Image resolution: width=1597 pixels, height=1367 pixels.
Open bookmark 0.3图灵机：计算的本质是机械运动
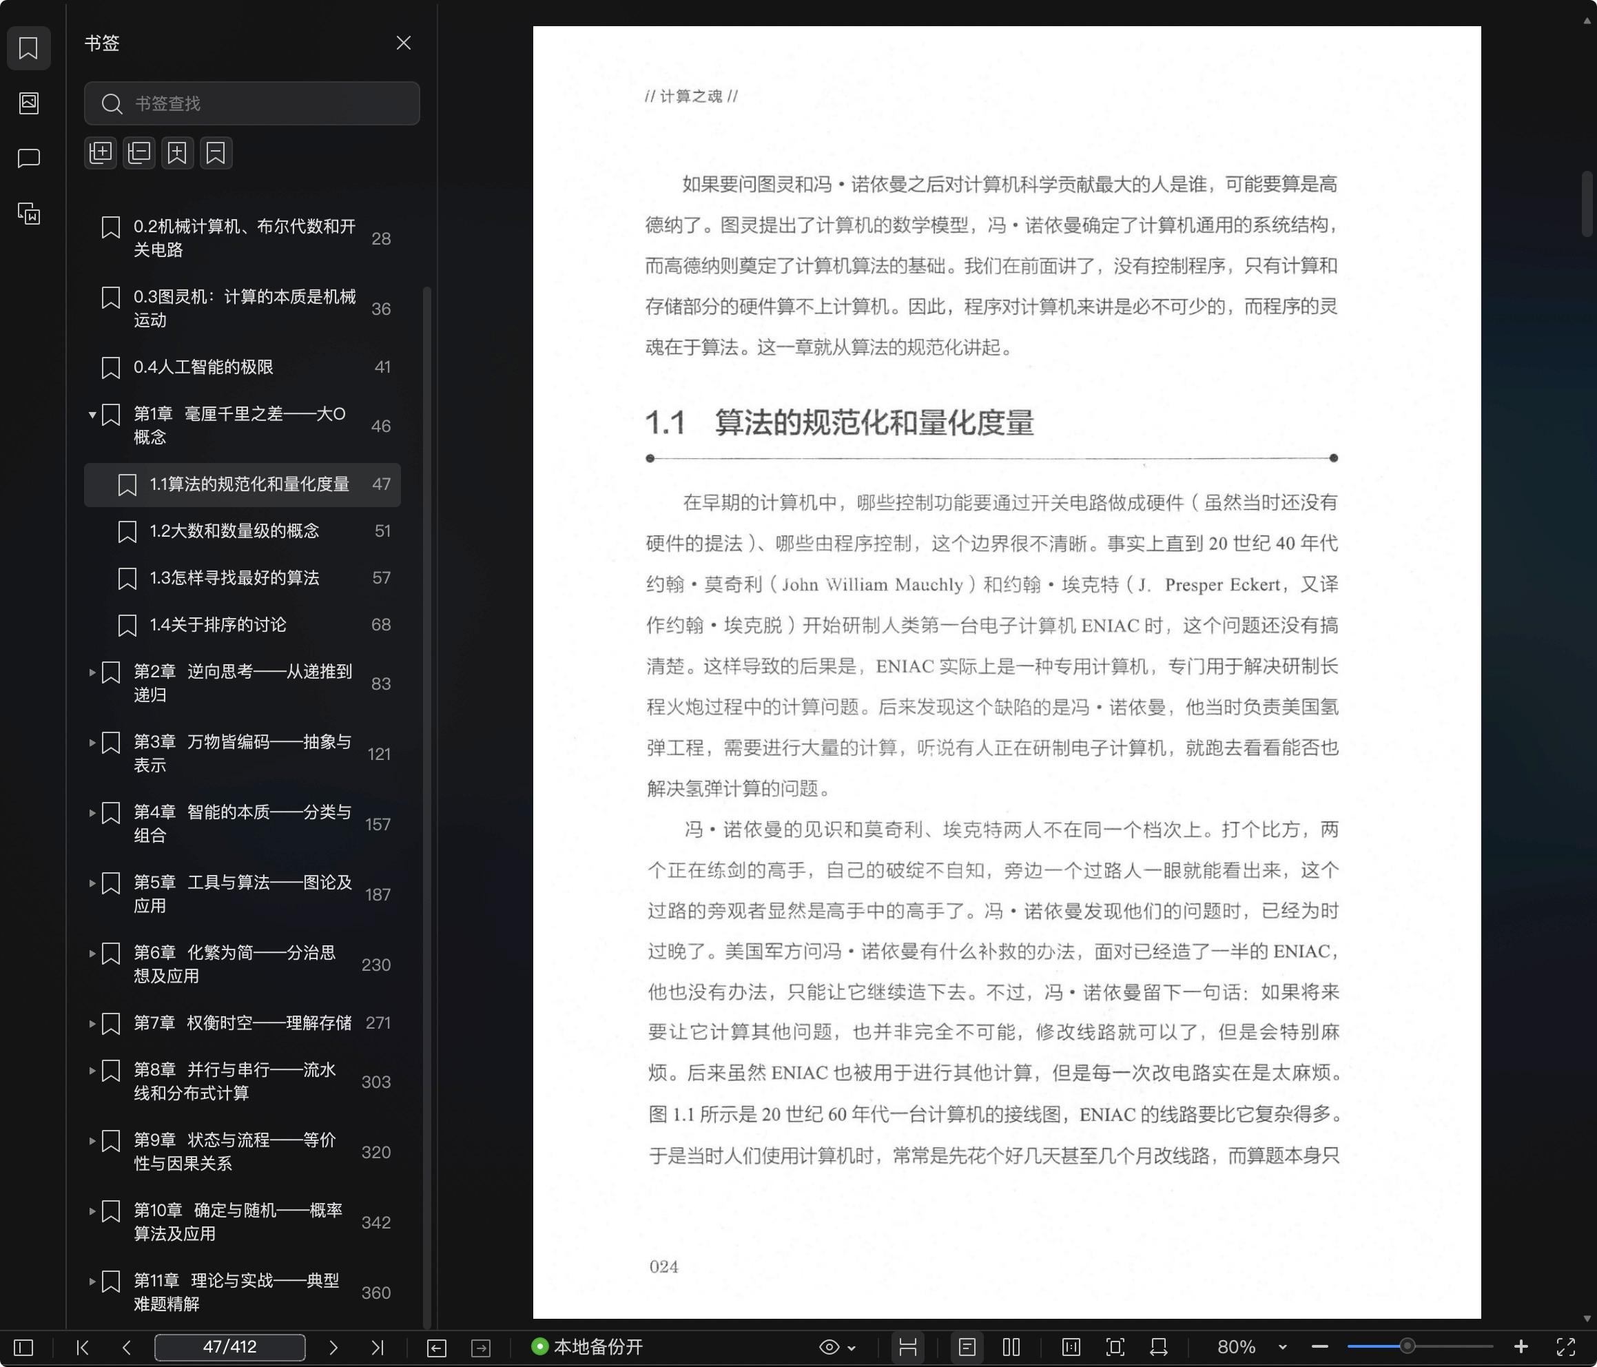242,309
